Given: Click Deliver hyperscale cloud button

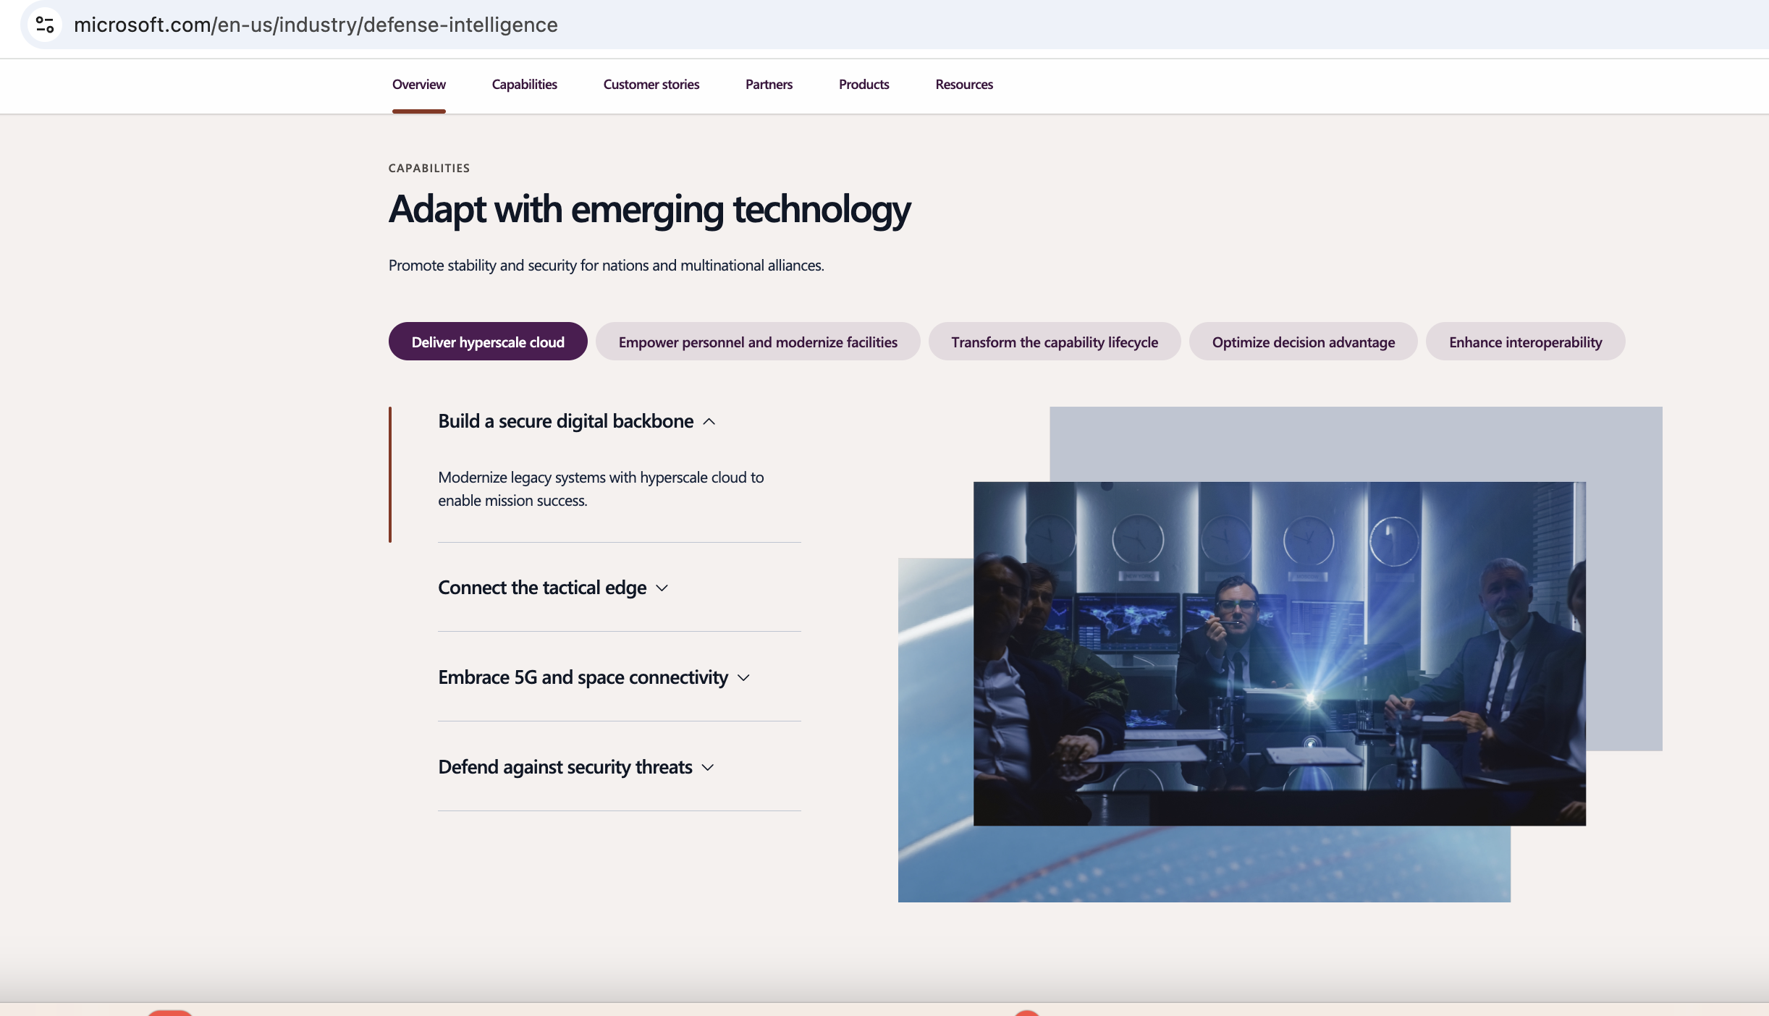Looking at the screenshot, I should click(x=487, y=340).
